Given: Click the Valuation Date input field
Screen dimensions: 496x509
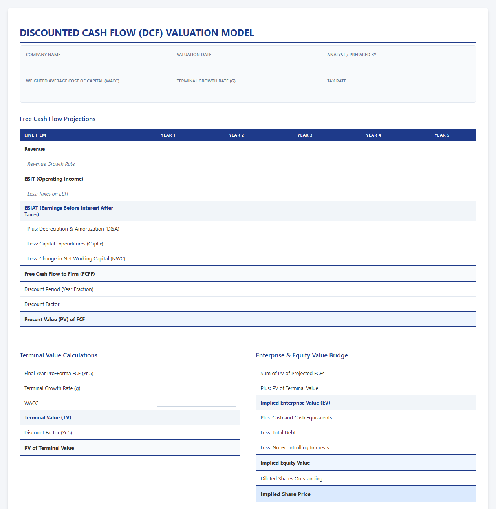Looking at the screenshot, I should coord(248,65).
